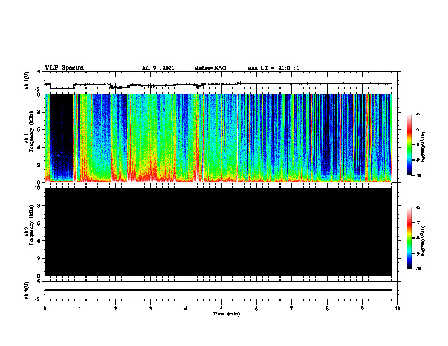The height and width of the screenshot is (346, 448).
Task: Click the "Time (min)" axis label
Action: pyautogui.click(x=226, y=314)
